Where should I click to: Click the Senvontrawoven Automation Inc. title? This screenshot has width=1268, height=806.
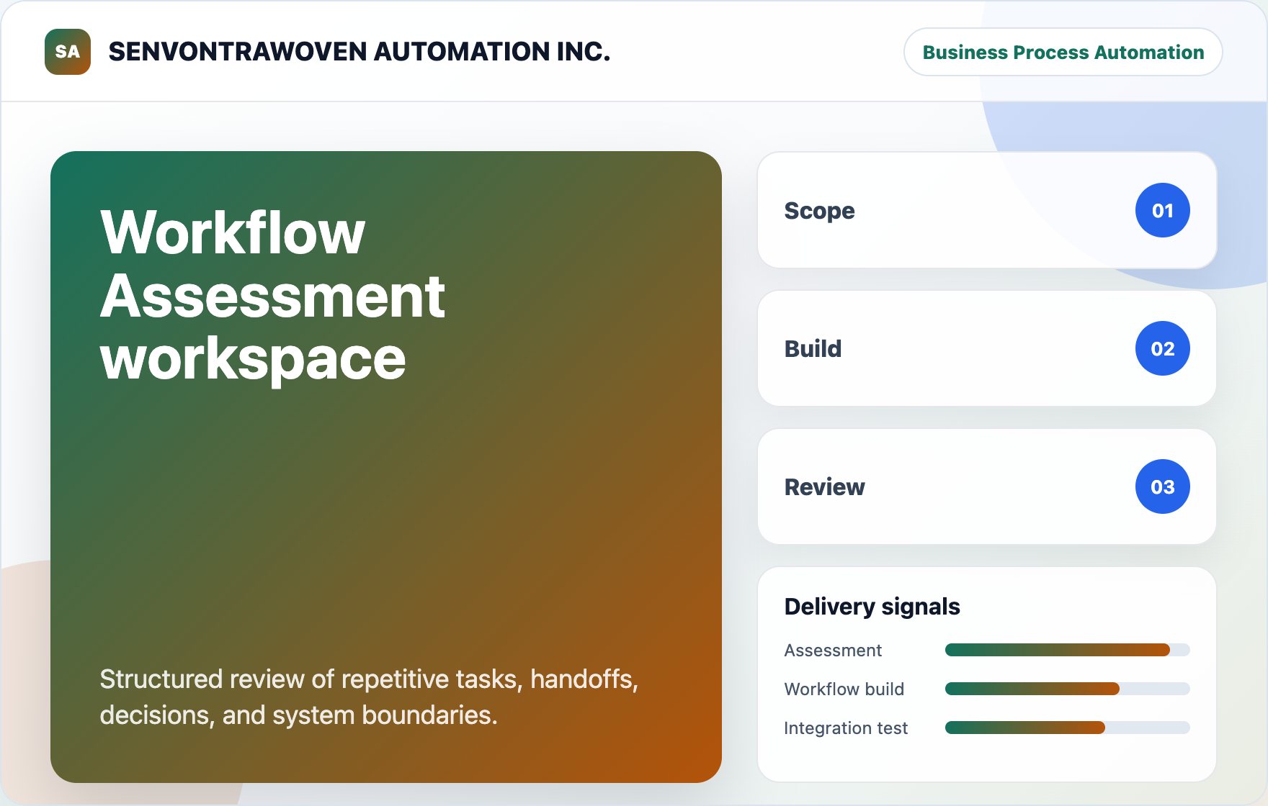[359, 52]
